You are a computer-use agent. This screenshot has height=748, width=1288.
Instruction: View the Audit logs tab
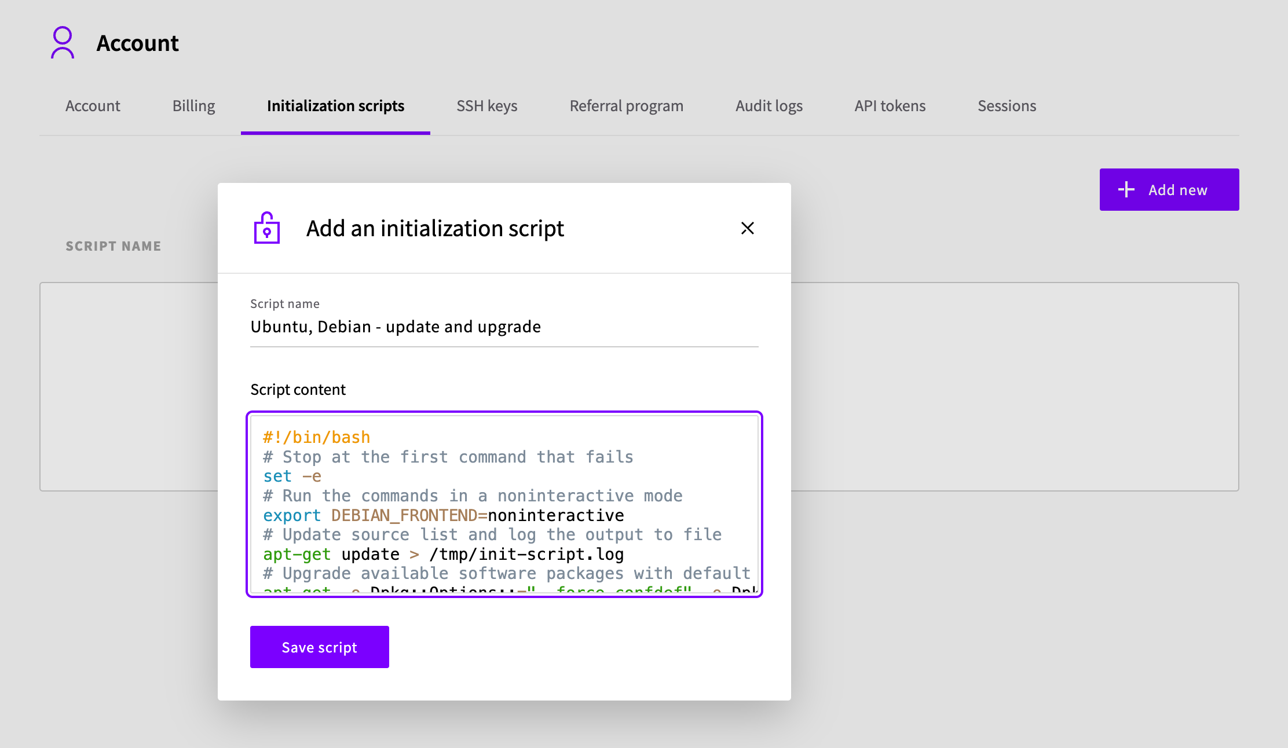[x=769, y=106]
